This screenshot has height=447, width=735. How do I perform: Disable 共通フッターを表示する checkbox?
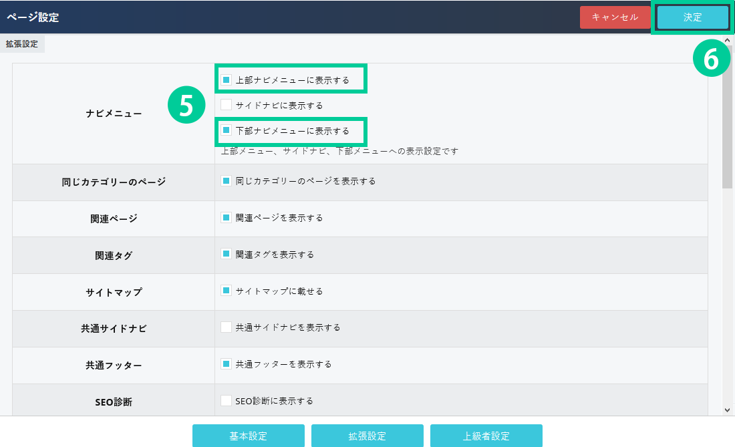click(x=227, y=364)
